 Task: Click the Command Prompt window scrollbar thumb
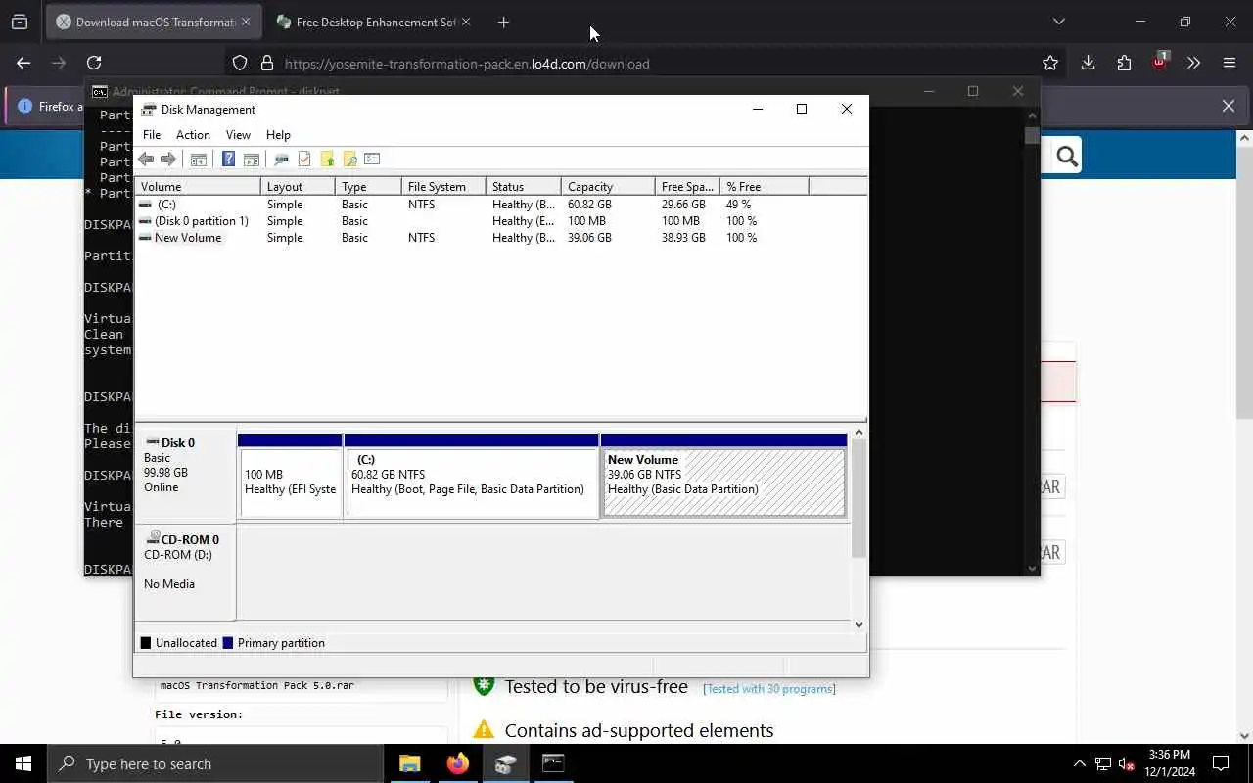click(x=1032, y=136)
